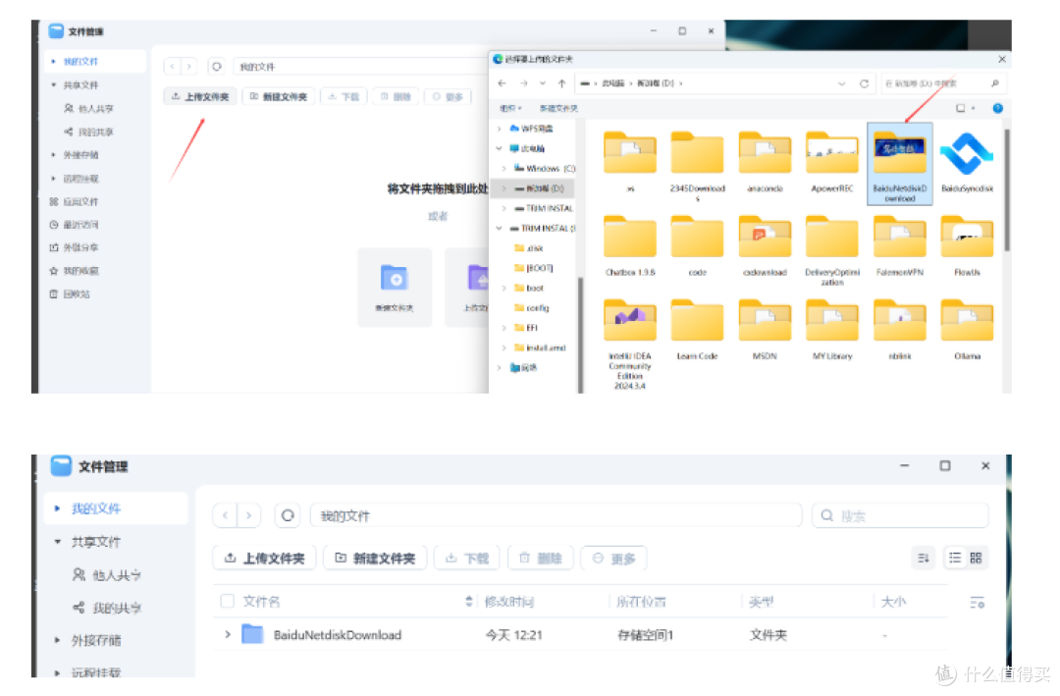
Task: Select the BaiduNetdiskDownload folder in folder picker
Action: point(900,164)
